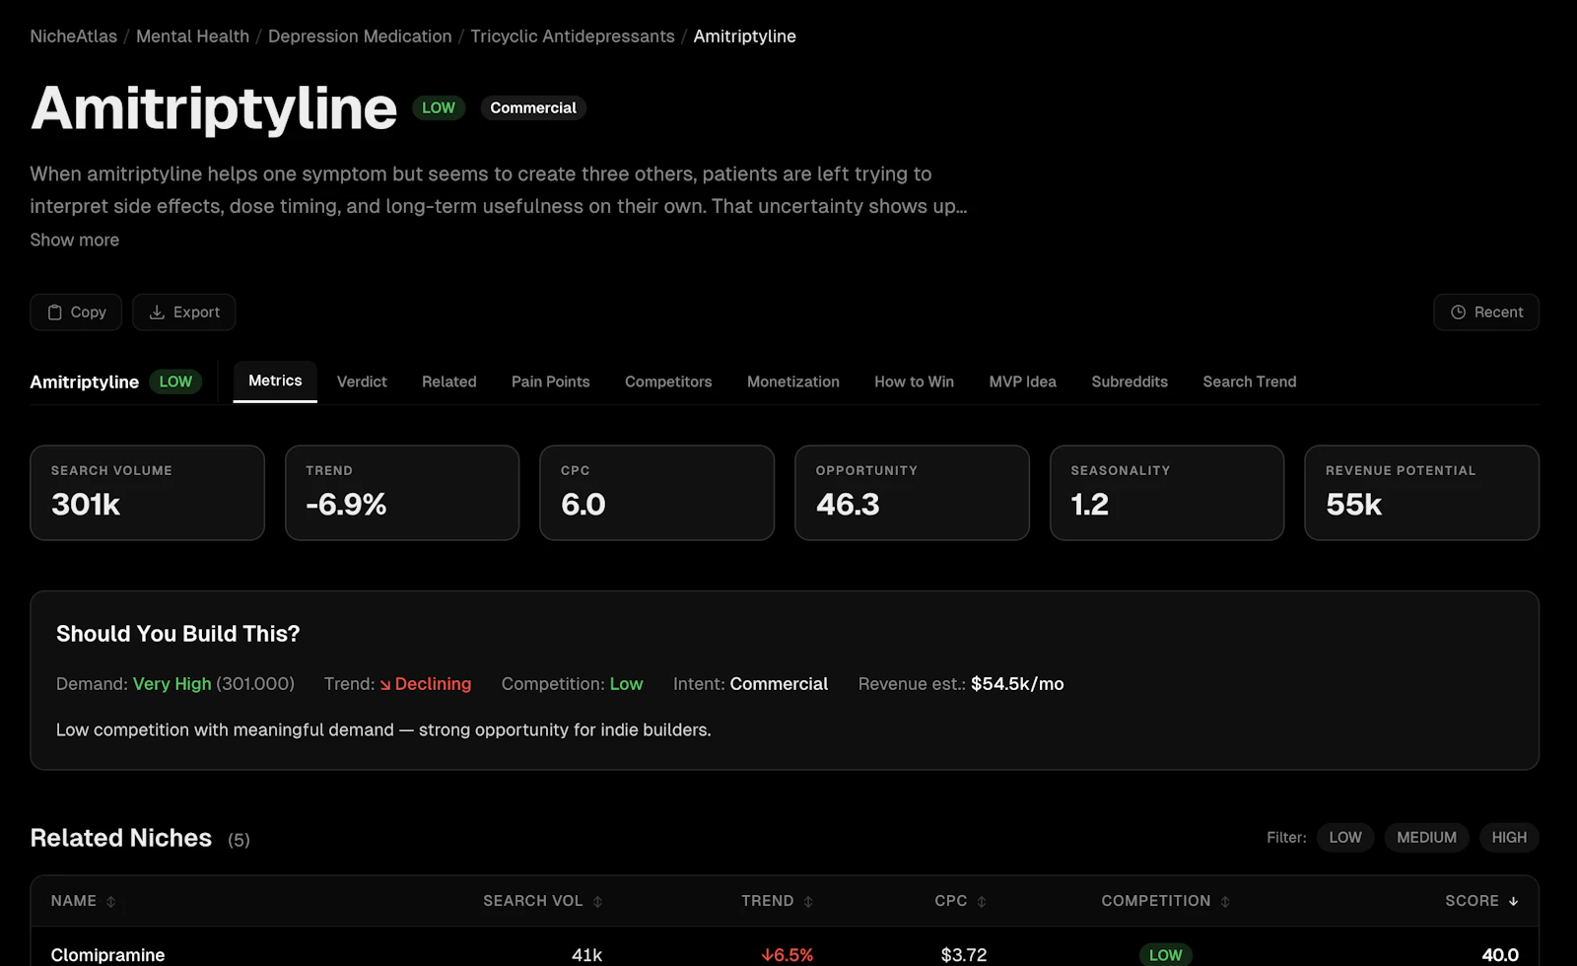This screenshot has width=1577, height=966.
Task: Click the Commercial intent badge in header
Action: click(533, 108)
